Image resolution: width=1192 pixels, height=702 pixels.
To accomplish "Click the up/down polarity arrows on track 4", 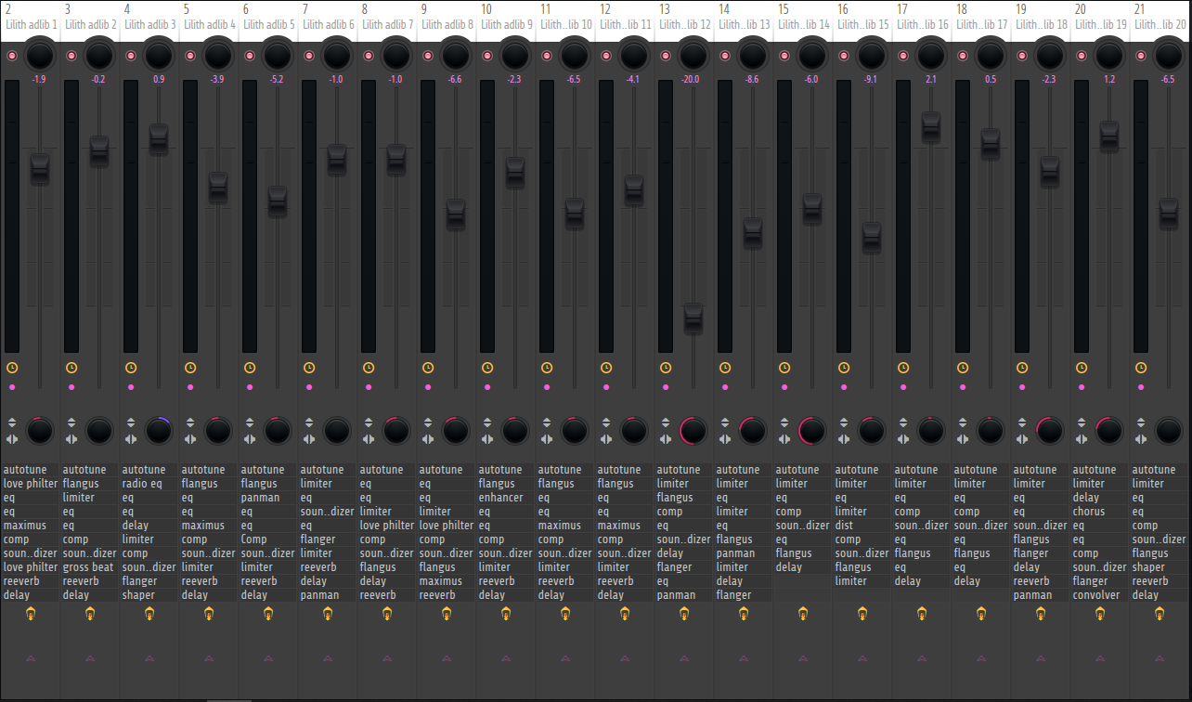I will tap(131, 422).
